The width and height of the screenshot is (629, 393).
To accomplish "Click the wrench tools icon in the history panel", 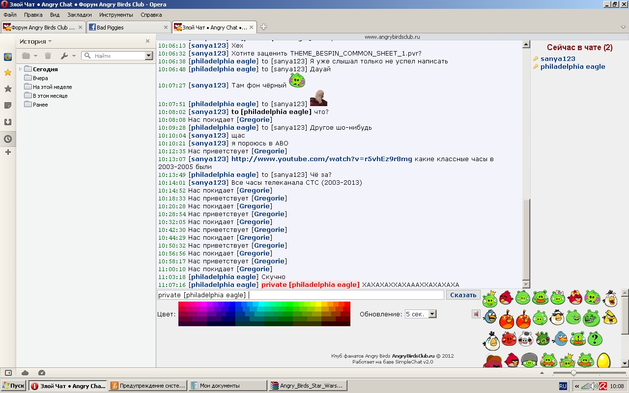I will pyautogui.click(x=64, y=56).
